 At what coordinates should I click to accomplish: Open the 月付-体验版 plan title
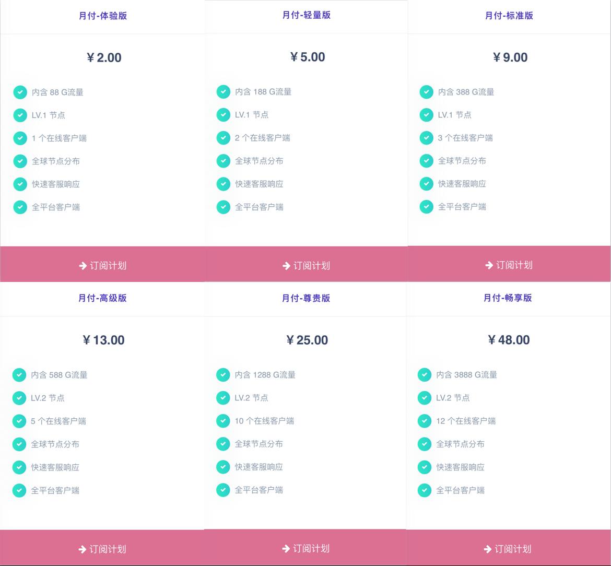[103, 16]
